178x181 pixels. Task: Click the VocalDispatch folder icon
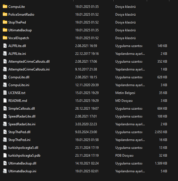5,38
